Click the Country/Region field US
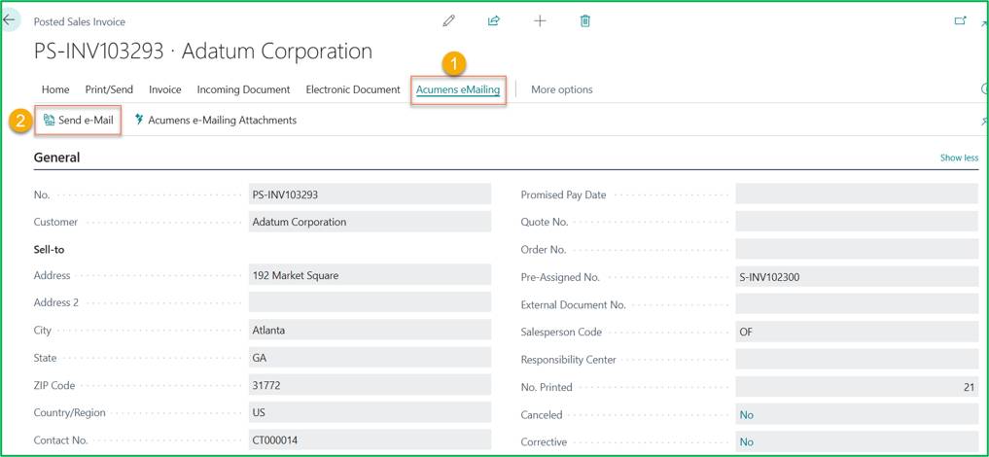Viewport: 989px width, 457px height. [370, 412]
